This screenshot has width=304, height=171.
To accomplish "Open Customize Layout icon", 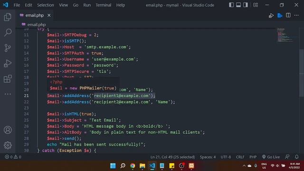I will pos(256,5).
